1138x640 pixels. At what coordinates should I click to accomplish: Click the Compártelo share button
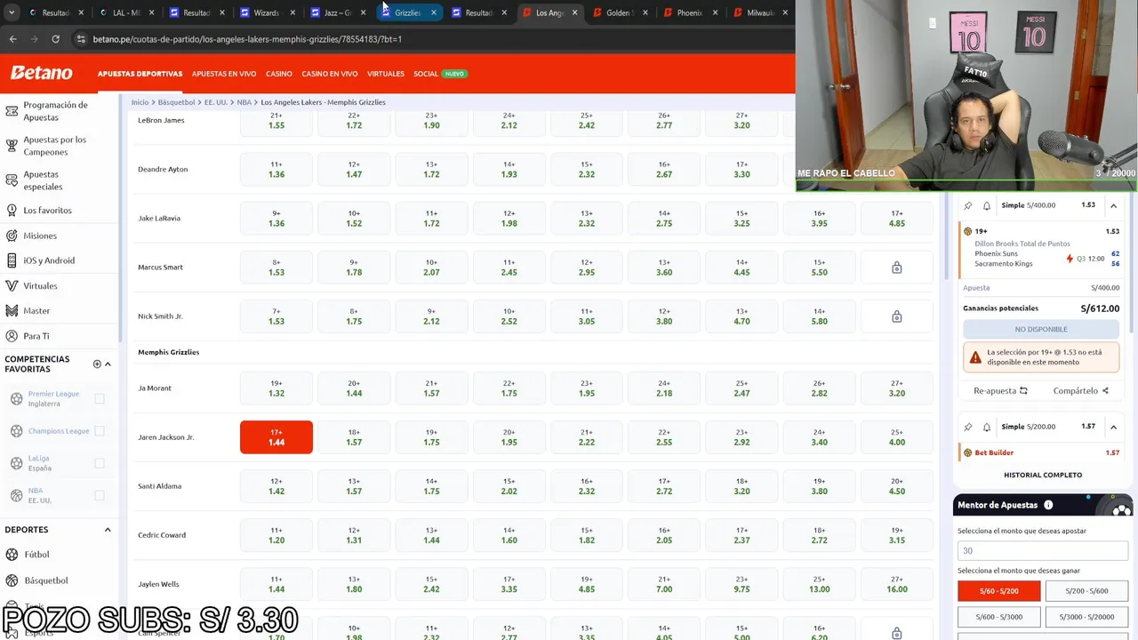[x=1080, y=390]
